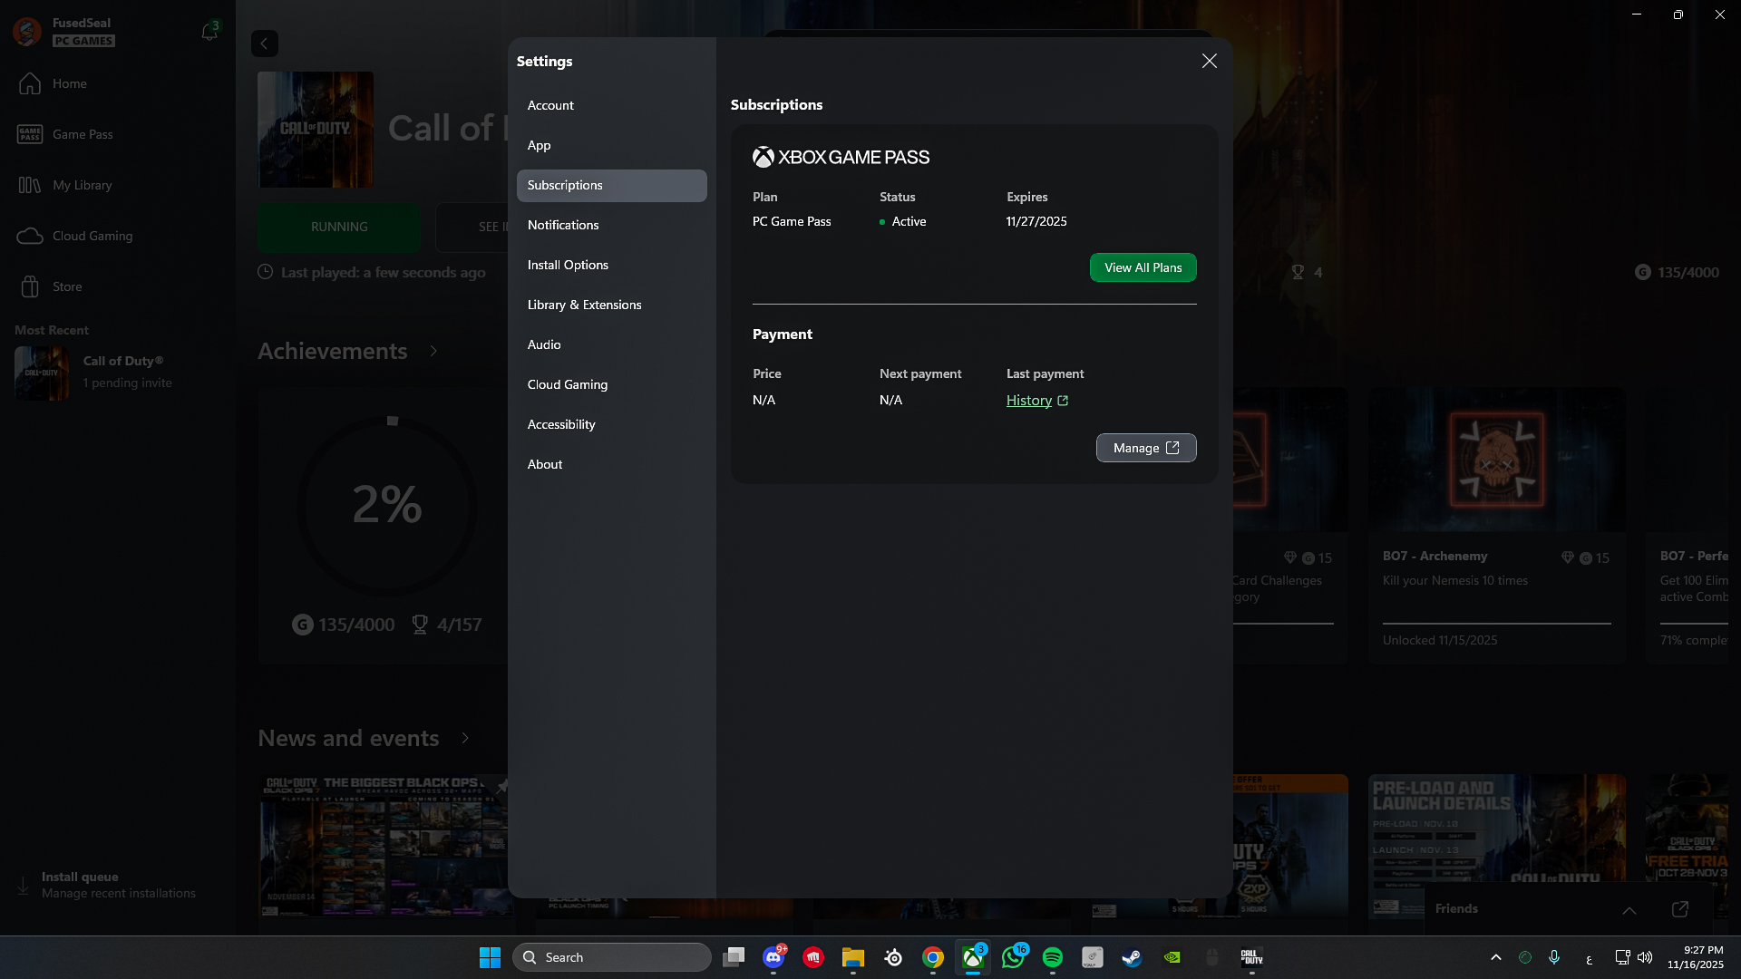Viewport: 1741px width, 979px height.
Task: Open Call of Duty taskbar icon
Action: (x=1252, y=957)
